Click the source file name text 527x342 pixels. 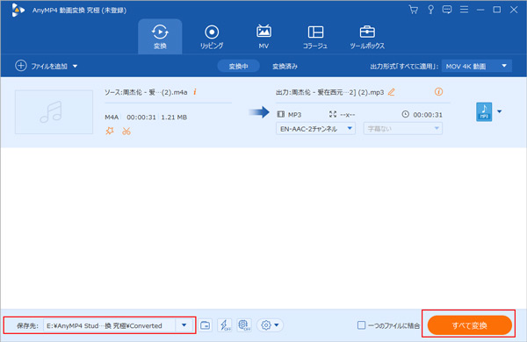click(x=146, y=92)
